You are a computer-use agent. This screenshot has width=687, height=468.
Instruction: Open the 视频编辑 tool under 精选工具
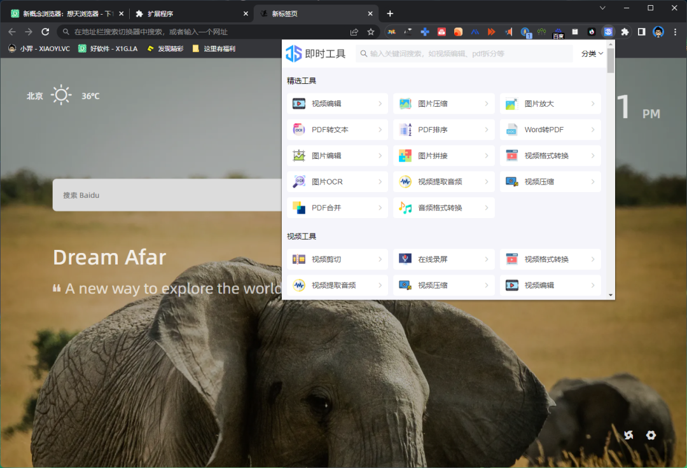[x=337, y=104]
